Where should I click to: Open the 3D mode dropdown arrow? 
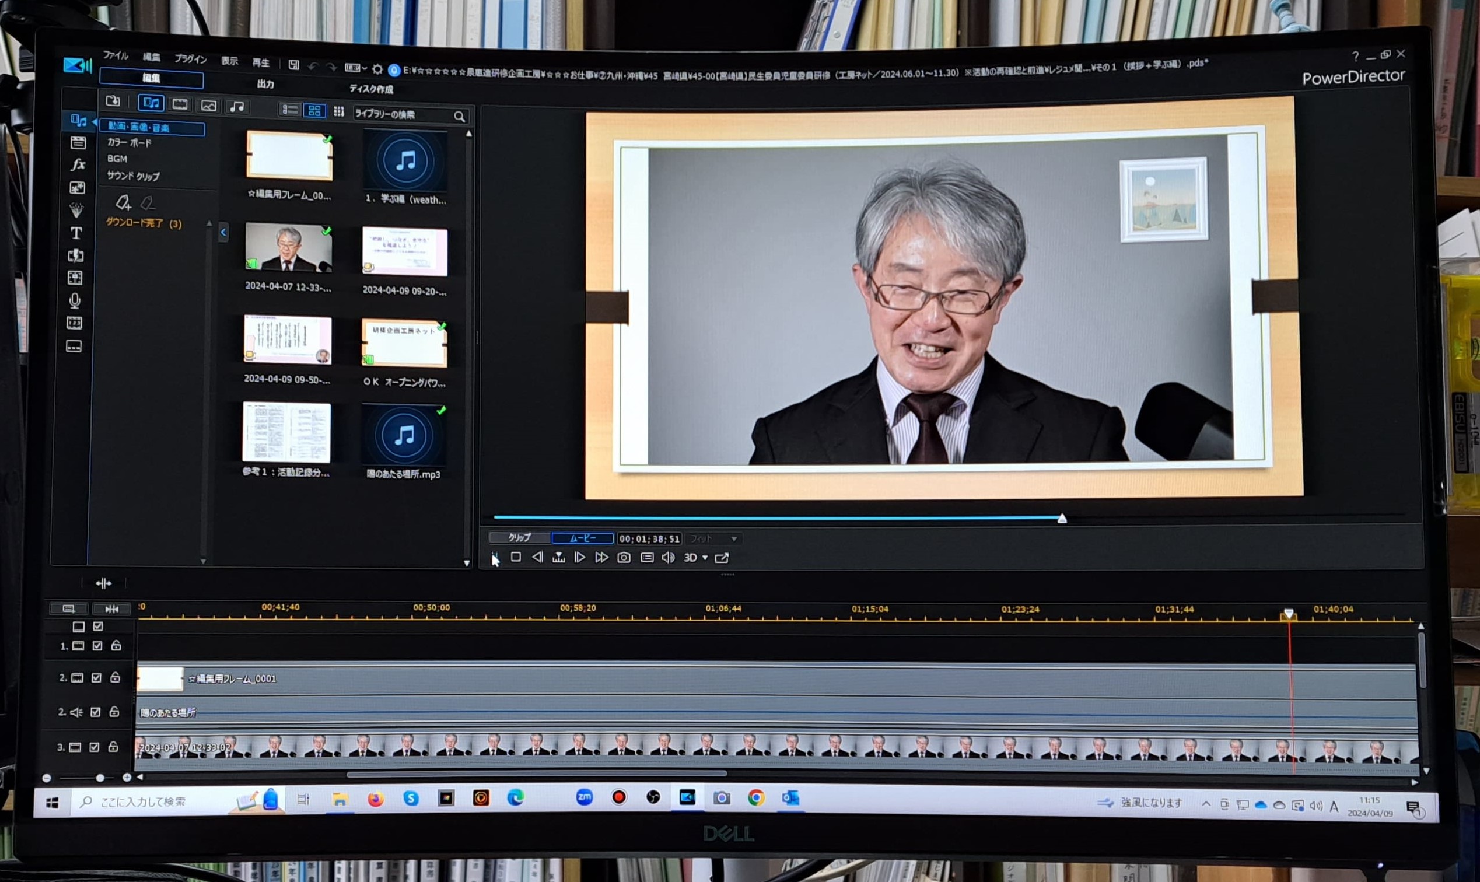pyautogui.click(x=705, y=558)
